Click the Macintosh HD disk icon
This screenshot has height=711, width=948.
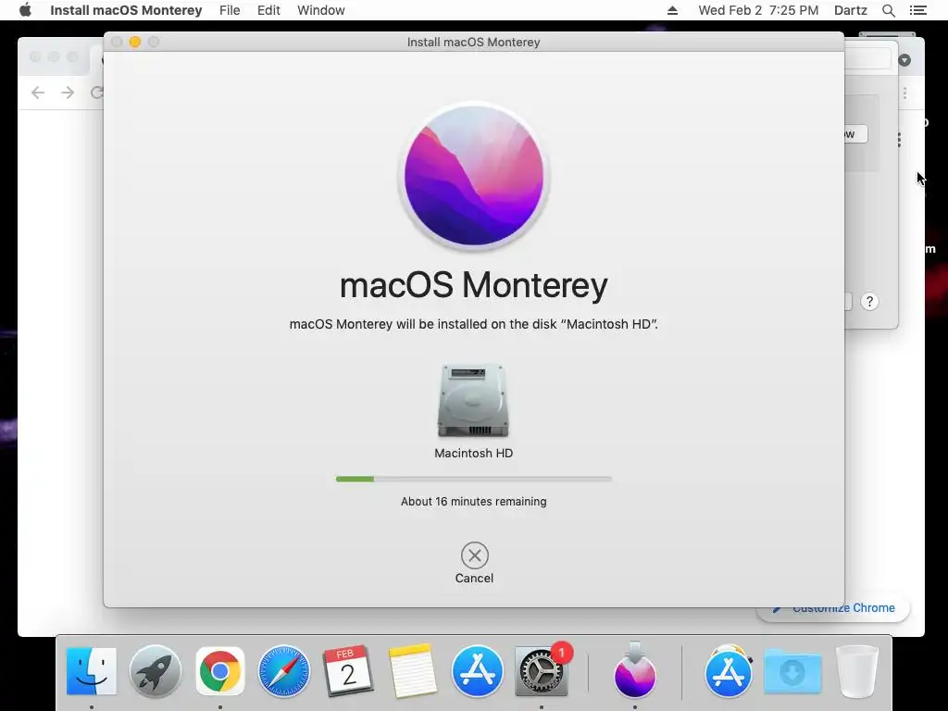473,400
